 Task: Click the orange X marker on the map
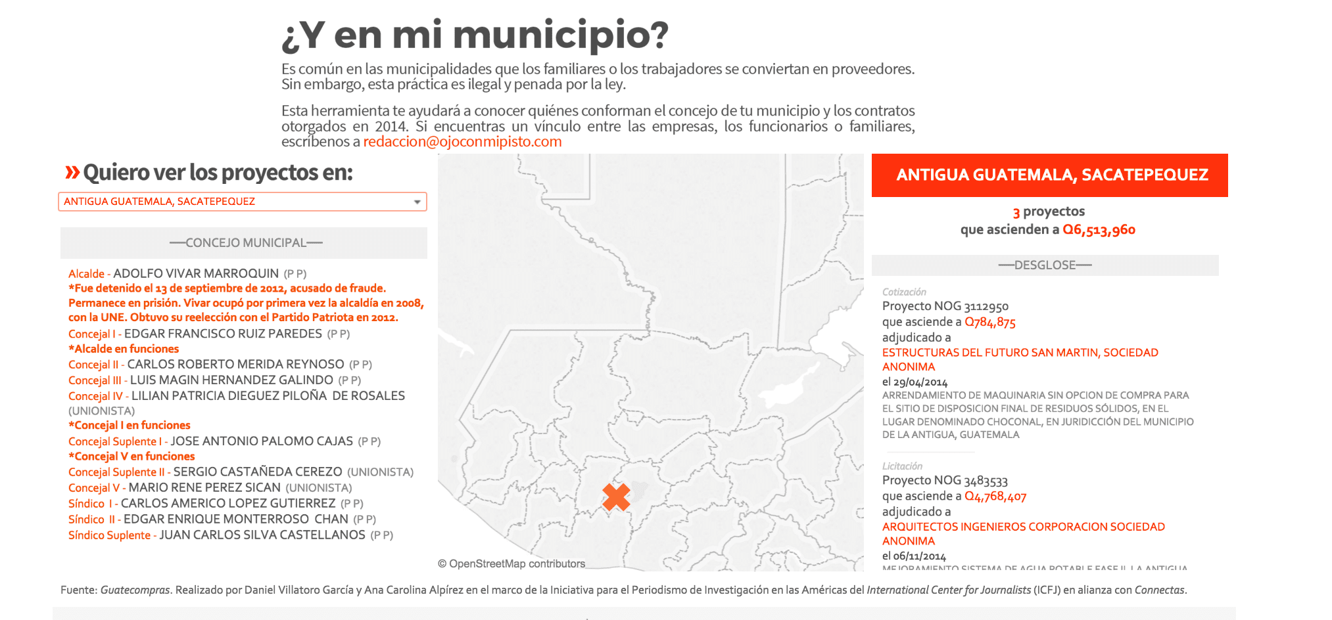pos(616,497)
